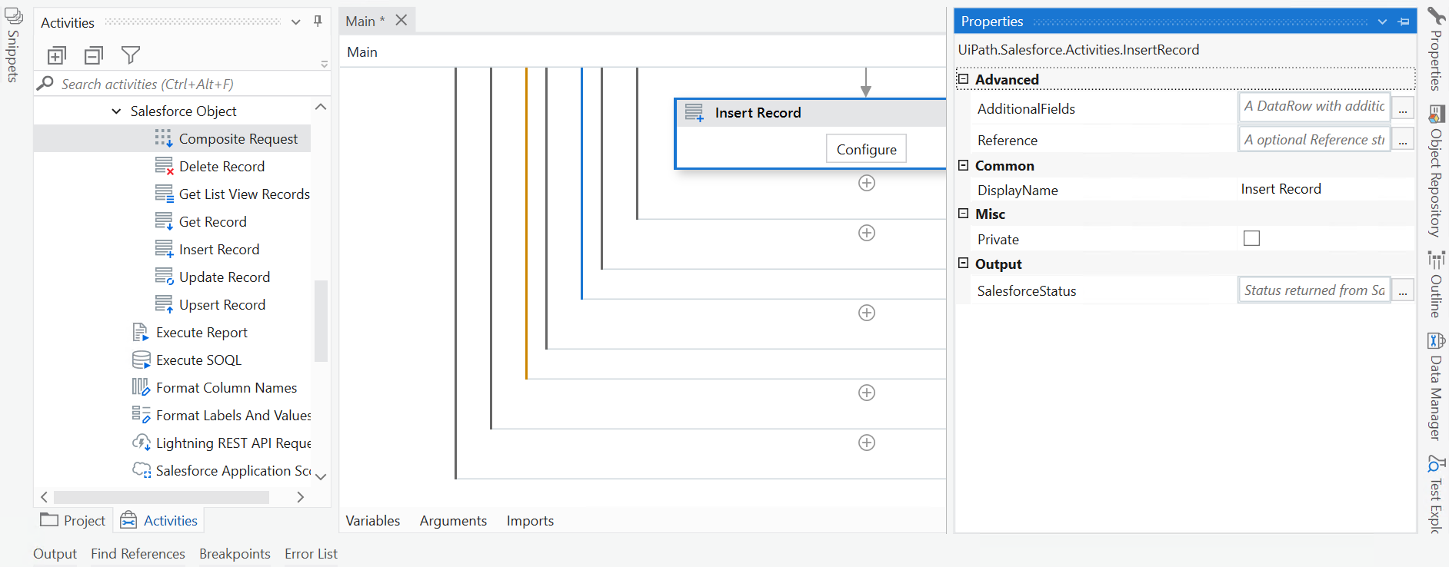Open Reference expression editor ellipsis button
The width and height of the screenshot is (1449, 567).
click(x=1403, y=141)
